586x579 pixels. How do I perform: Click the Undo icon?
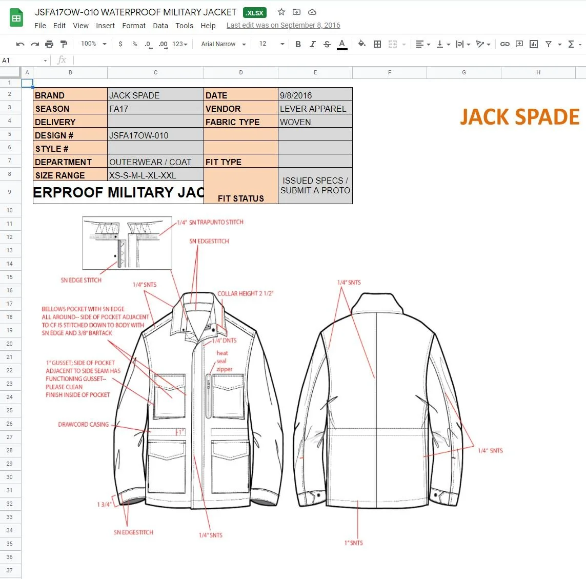tap(20, 44)
